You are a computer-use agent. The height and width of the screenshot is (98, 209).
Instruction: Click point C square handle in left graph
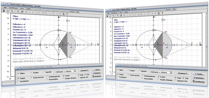pos(58,30)
